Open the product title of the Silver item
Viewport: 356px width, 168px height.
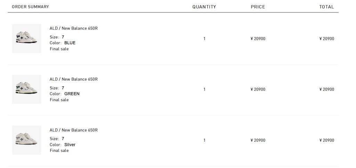[x=73, y=130]
